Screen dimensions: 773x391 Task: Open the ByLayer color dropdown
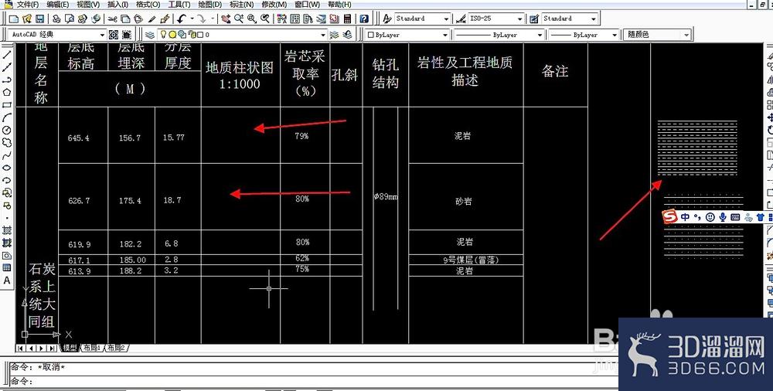point(445,35)
